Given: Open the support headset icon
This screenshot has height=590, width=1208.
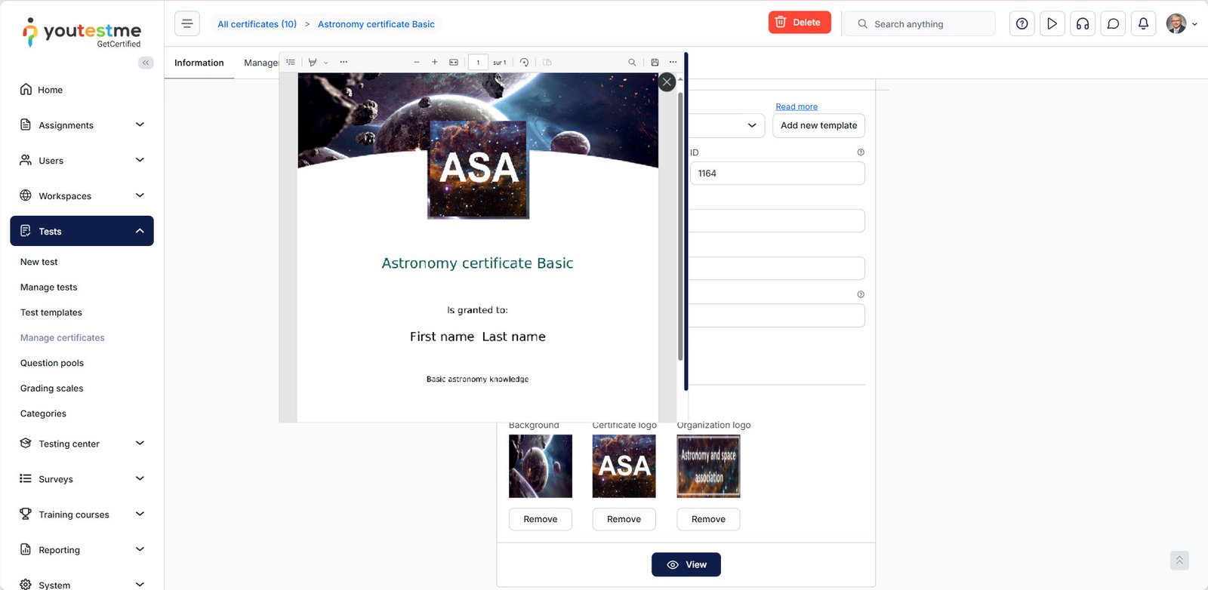Looking at the screenshot, I should pyautogui.click(x=1083, y=23).
